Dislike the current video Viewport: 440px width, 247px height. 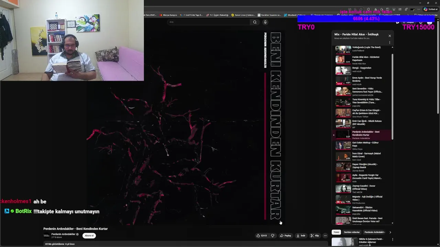pos(273,236)
